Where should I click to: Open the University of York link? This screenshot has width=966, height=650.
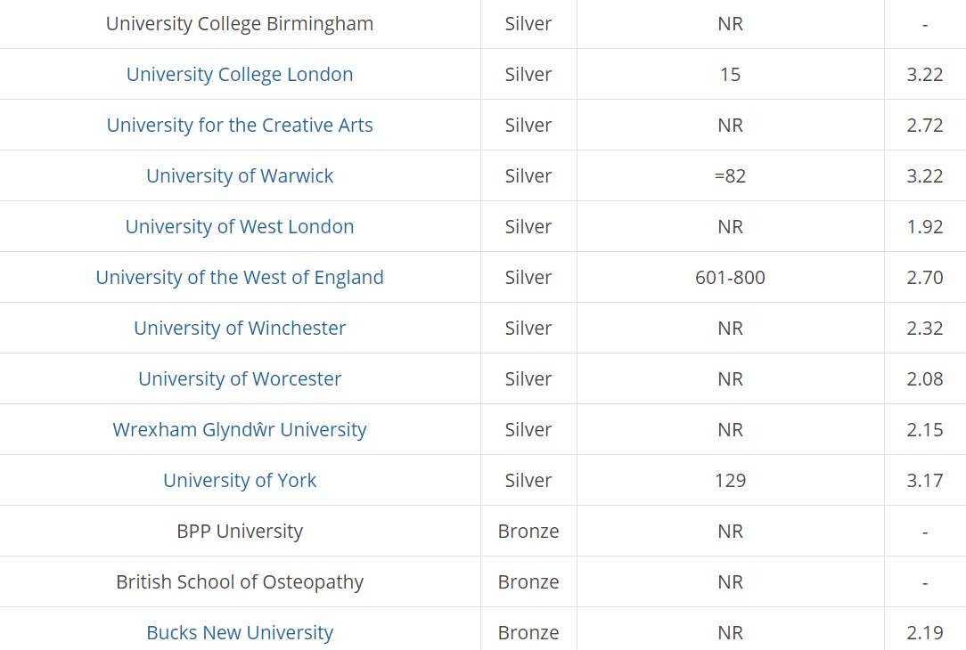240,480
